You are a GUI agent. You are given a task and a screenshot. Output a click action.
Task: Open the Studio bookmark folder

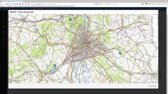pyautogui.click(x=39, y=6)
